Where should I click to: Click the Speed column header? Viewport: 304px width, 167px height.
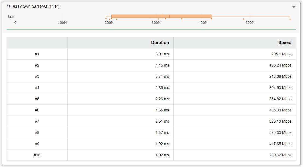[x=285, y=43]
